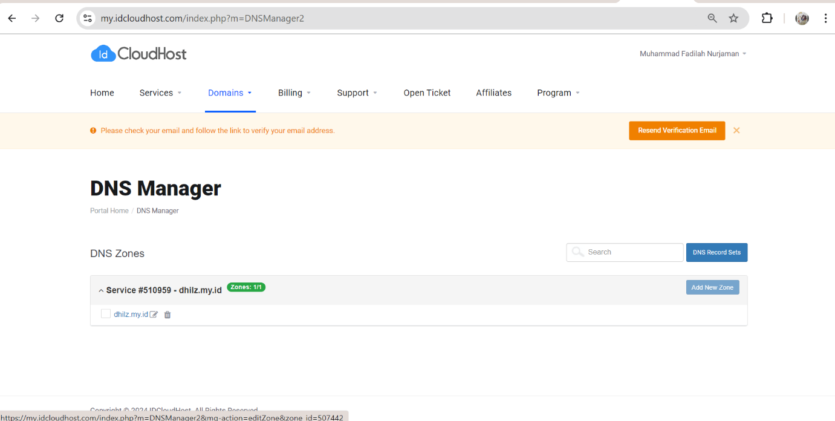Bookmark this page with the star icon
Screen dimensions: 835x421
pos(733,18)
